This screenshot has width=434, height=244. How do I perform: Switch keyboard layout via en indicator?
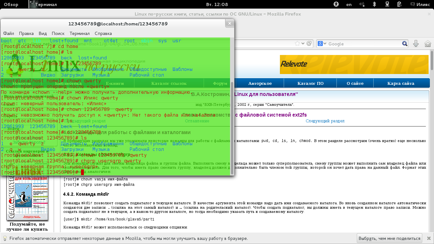(349, 4)
